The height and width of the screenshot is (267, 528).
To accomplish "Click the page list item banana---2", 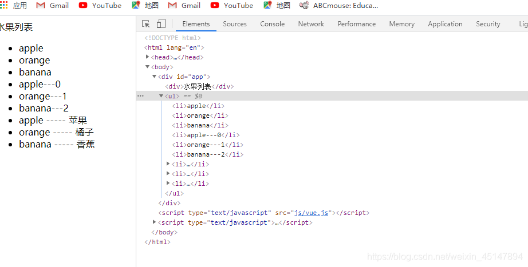I will [44, 108].
